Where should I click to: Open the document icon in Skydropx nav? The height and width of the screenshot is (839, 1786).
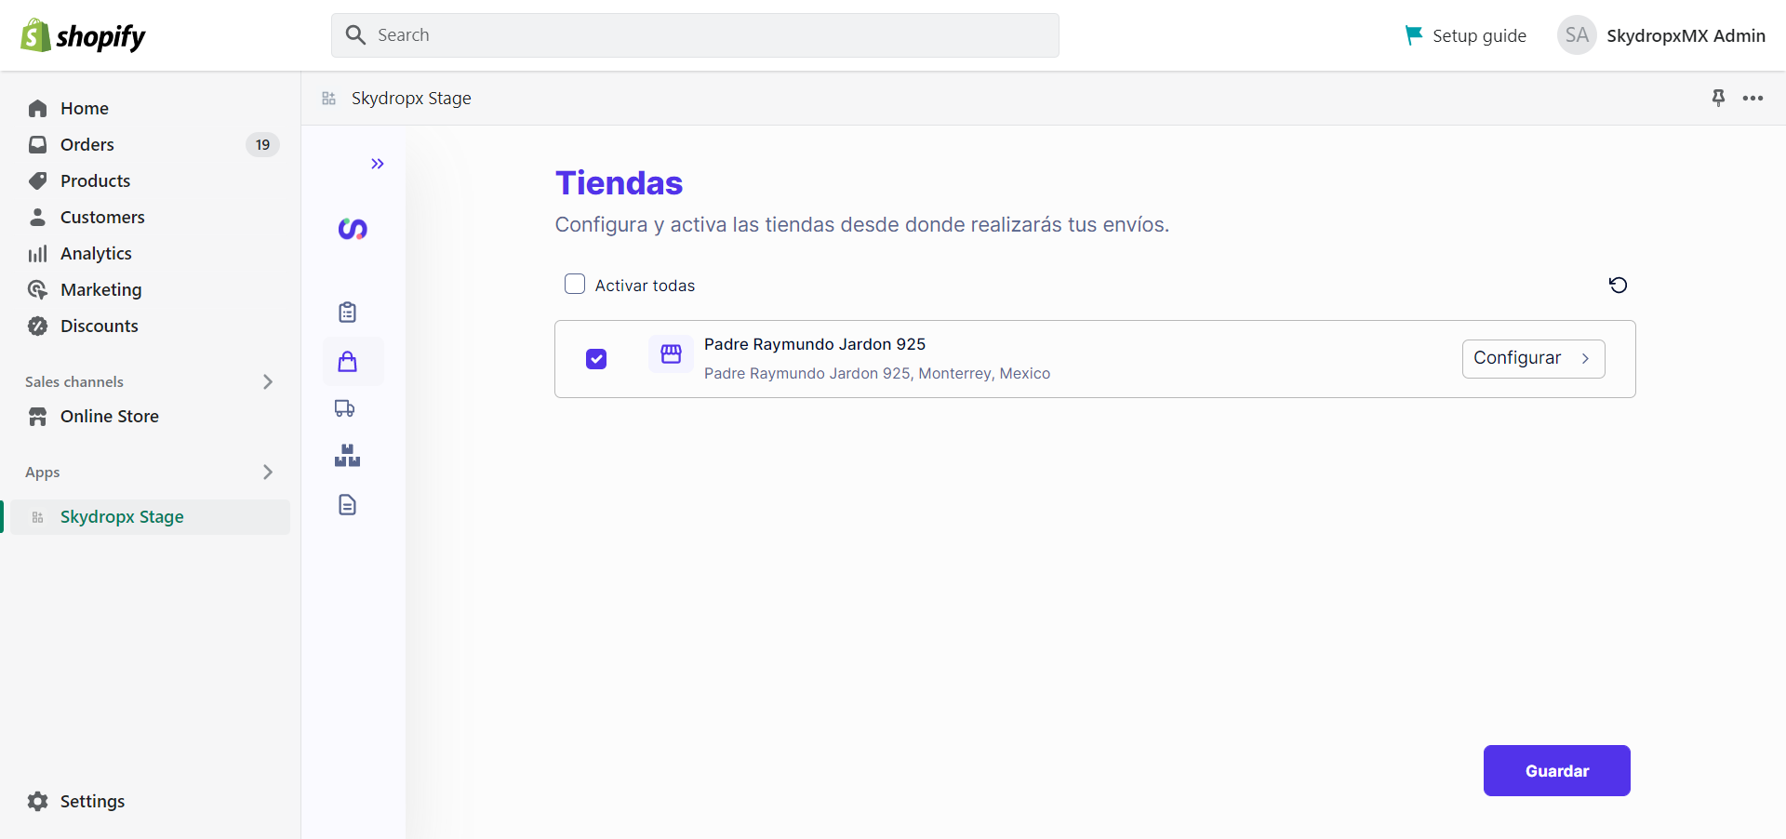pos(348,505)
